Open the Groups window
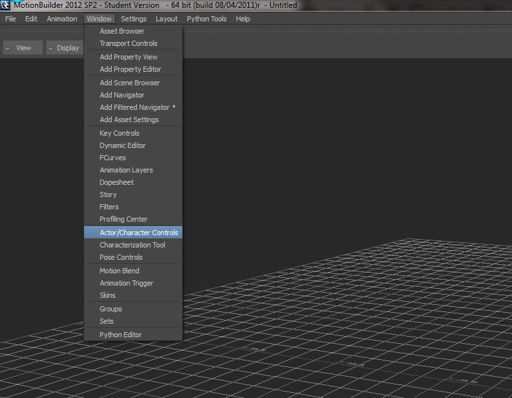Viewport: 512px width, 398px height. point(133,309)
